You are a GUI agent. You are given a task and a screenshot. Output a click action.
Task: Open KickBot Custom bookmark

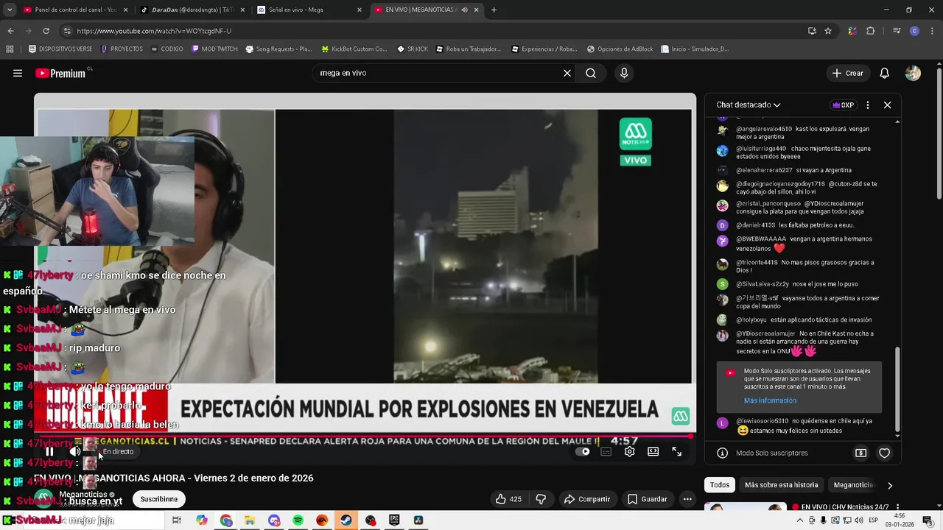pos(354,49)
